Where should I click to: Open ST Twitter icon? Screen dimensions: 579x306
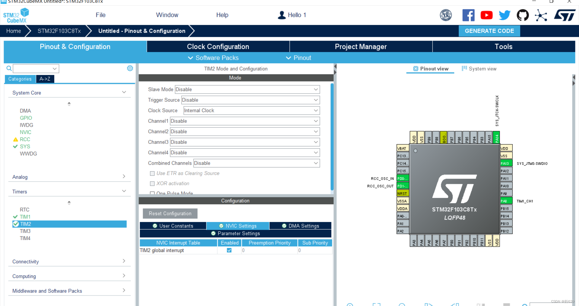click(x=505, y=15)
